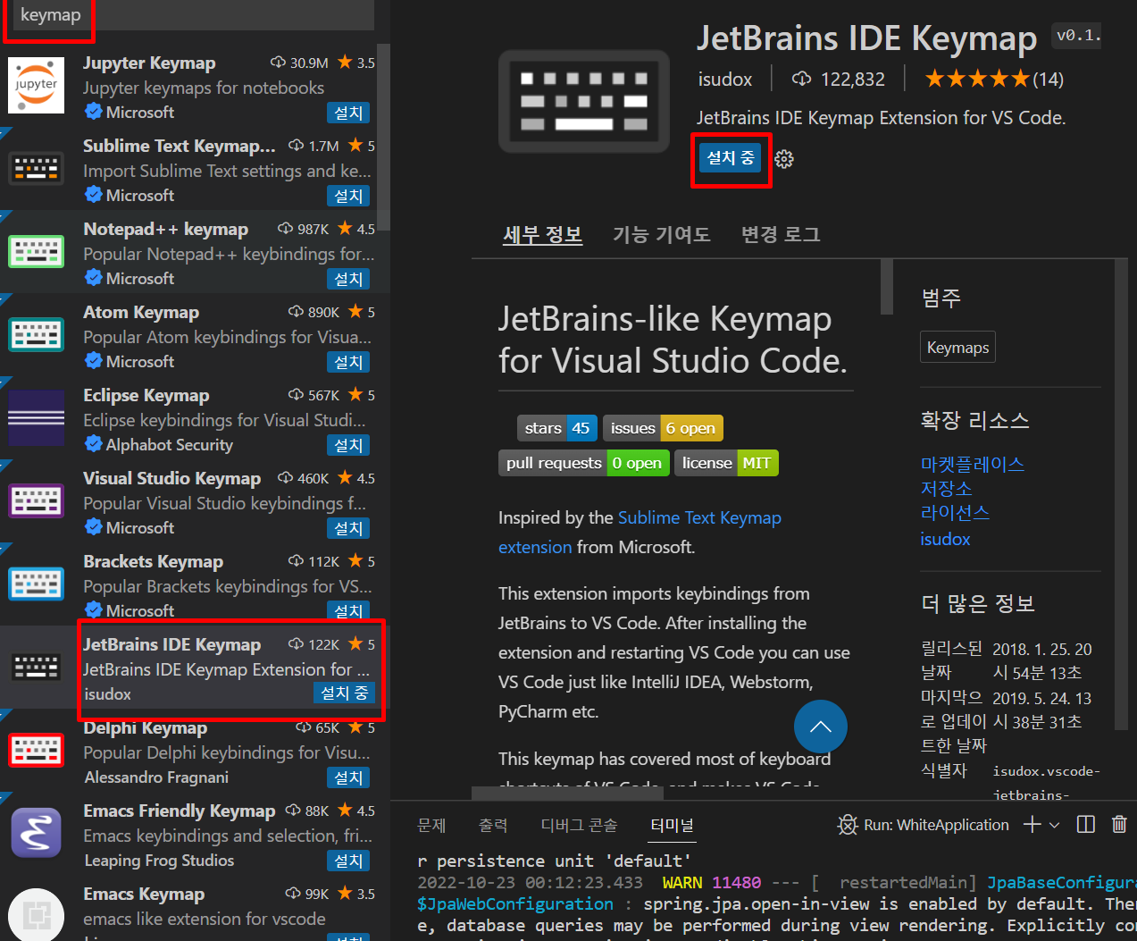Install the Delphi Keymap extension

[348, 778]
